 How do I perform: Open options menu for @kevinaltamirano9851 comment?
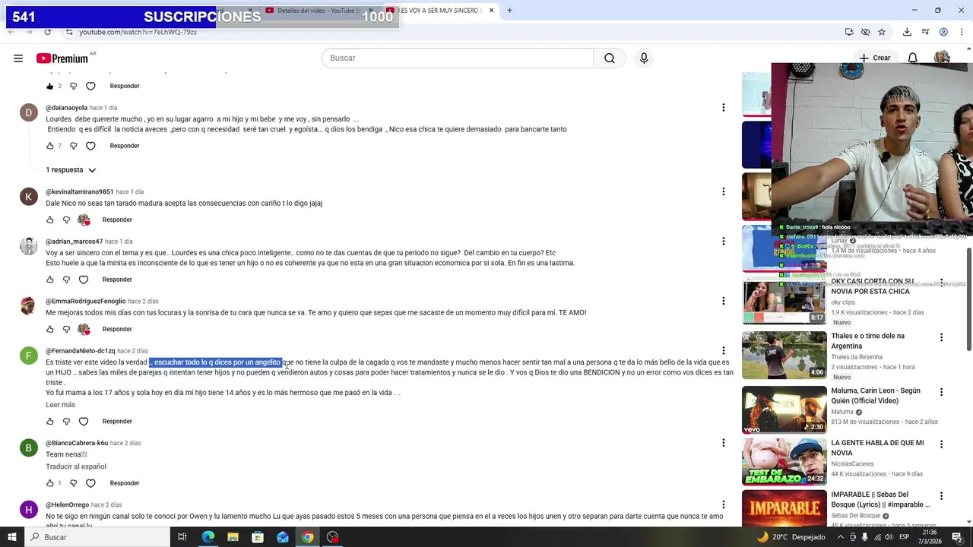(723, 191)
